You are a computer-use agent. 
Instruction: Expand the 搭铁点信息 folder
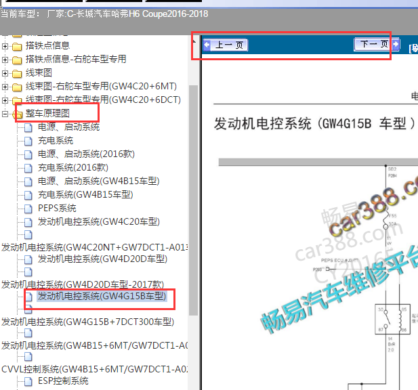(5, 46)
